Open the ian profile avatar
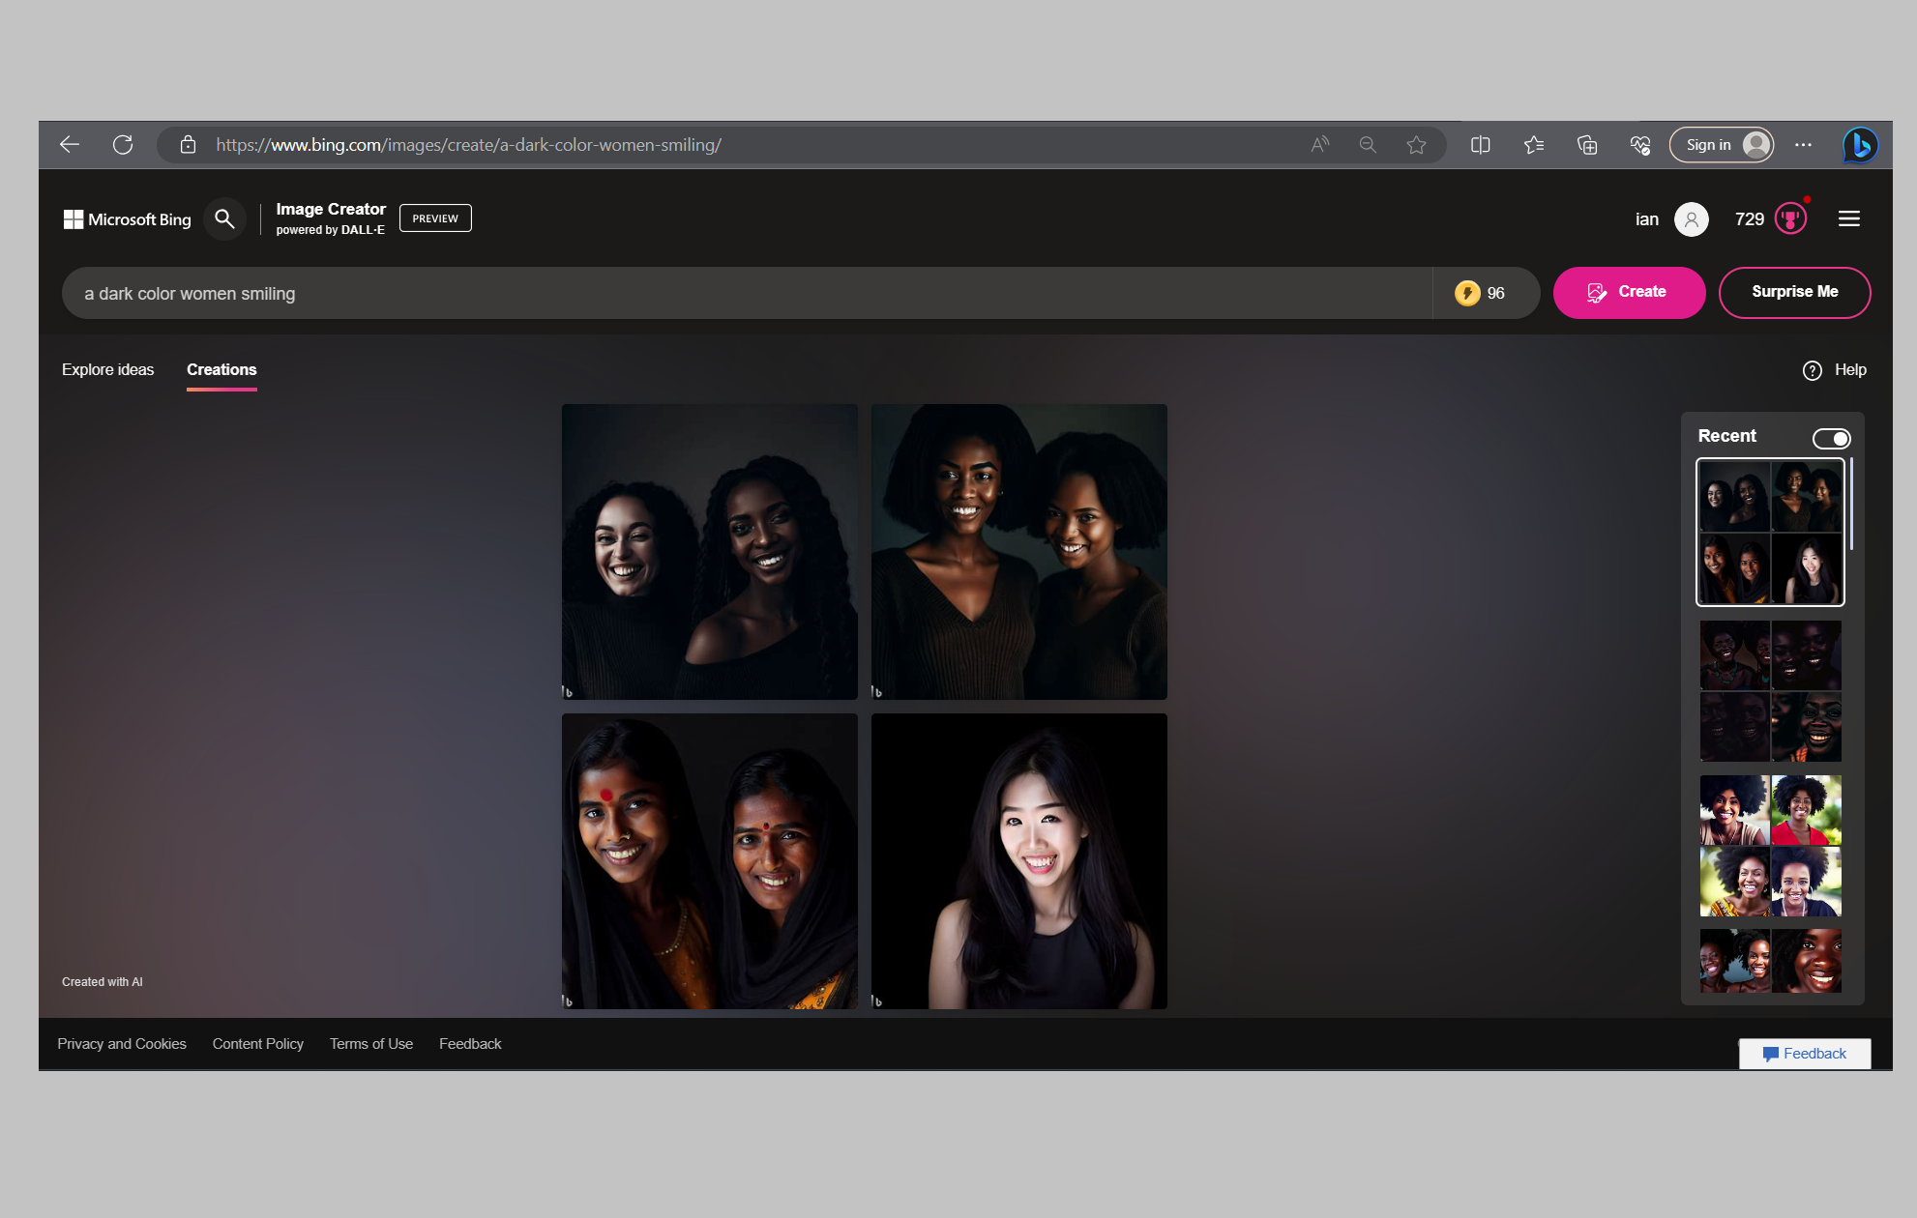 click(x=1691, y=219)
